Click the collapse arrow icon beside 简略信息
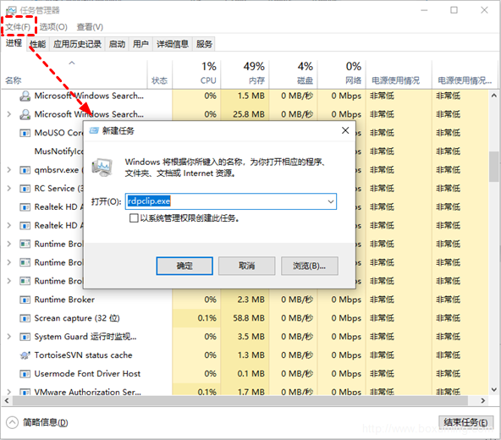 tap(12, 422)
